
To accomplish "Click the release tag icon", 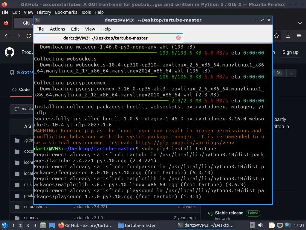I will click(210, 214).
